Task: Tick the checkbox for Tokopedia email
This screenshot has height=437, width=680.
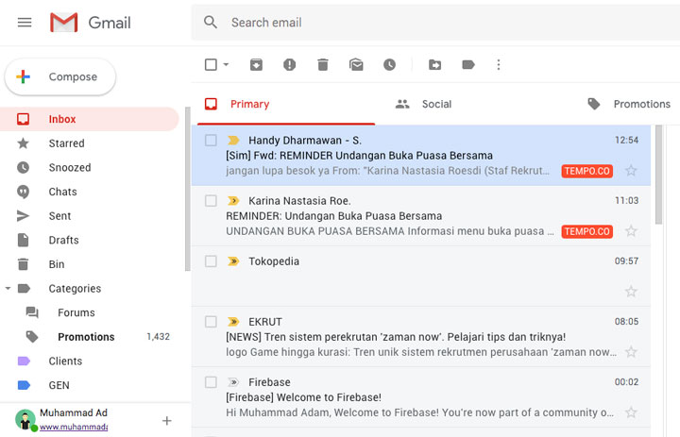Action: 211,261
